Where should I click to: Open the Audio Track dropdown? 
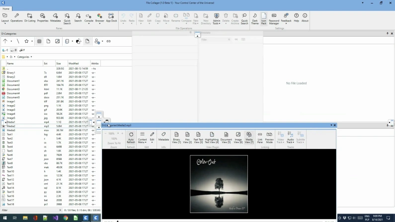(x=290, y=138)
